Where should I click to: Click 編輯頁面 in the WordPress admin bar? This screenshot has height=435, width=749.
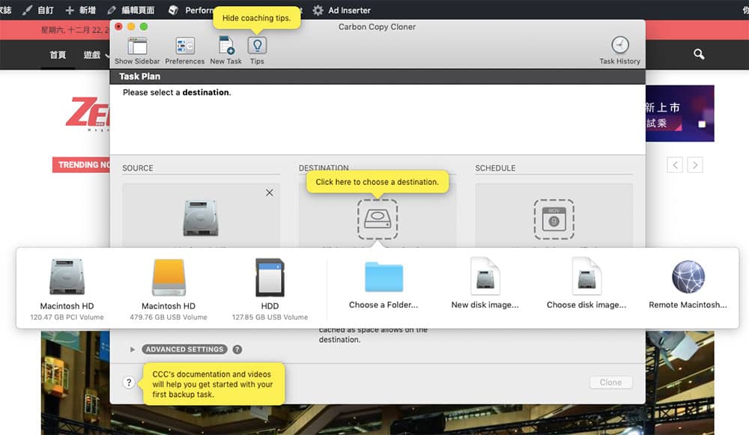click(x=131, y=10)
